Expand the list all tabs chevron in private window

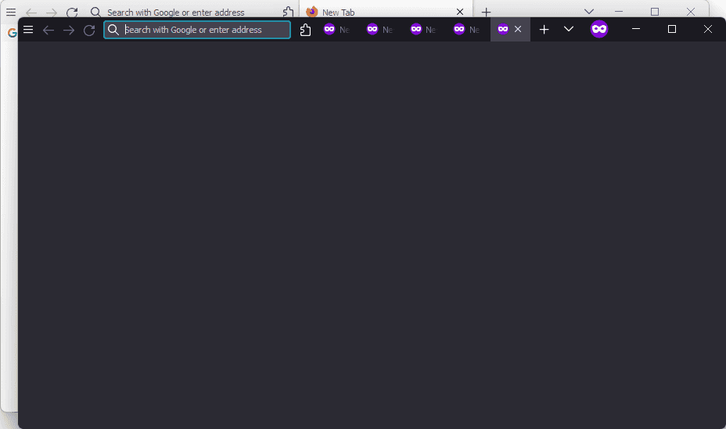tap(569, 29)
